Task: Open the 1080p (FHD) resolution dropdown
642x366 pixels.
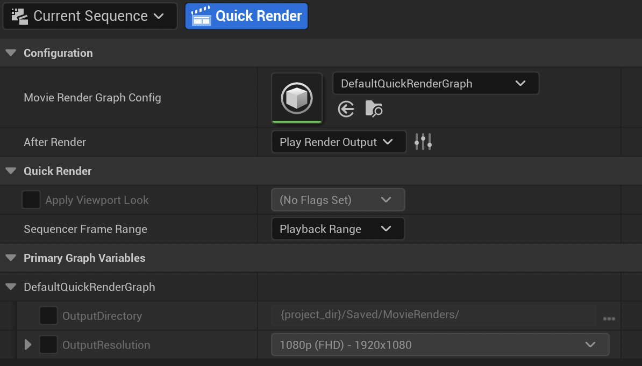Action: point(440,345)
